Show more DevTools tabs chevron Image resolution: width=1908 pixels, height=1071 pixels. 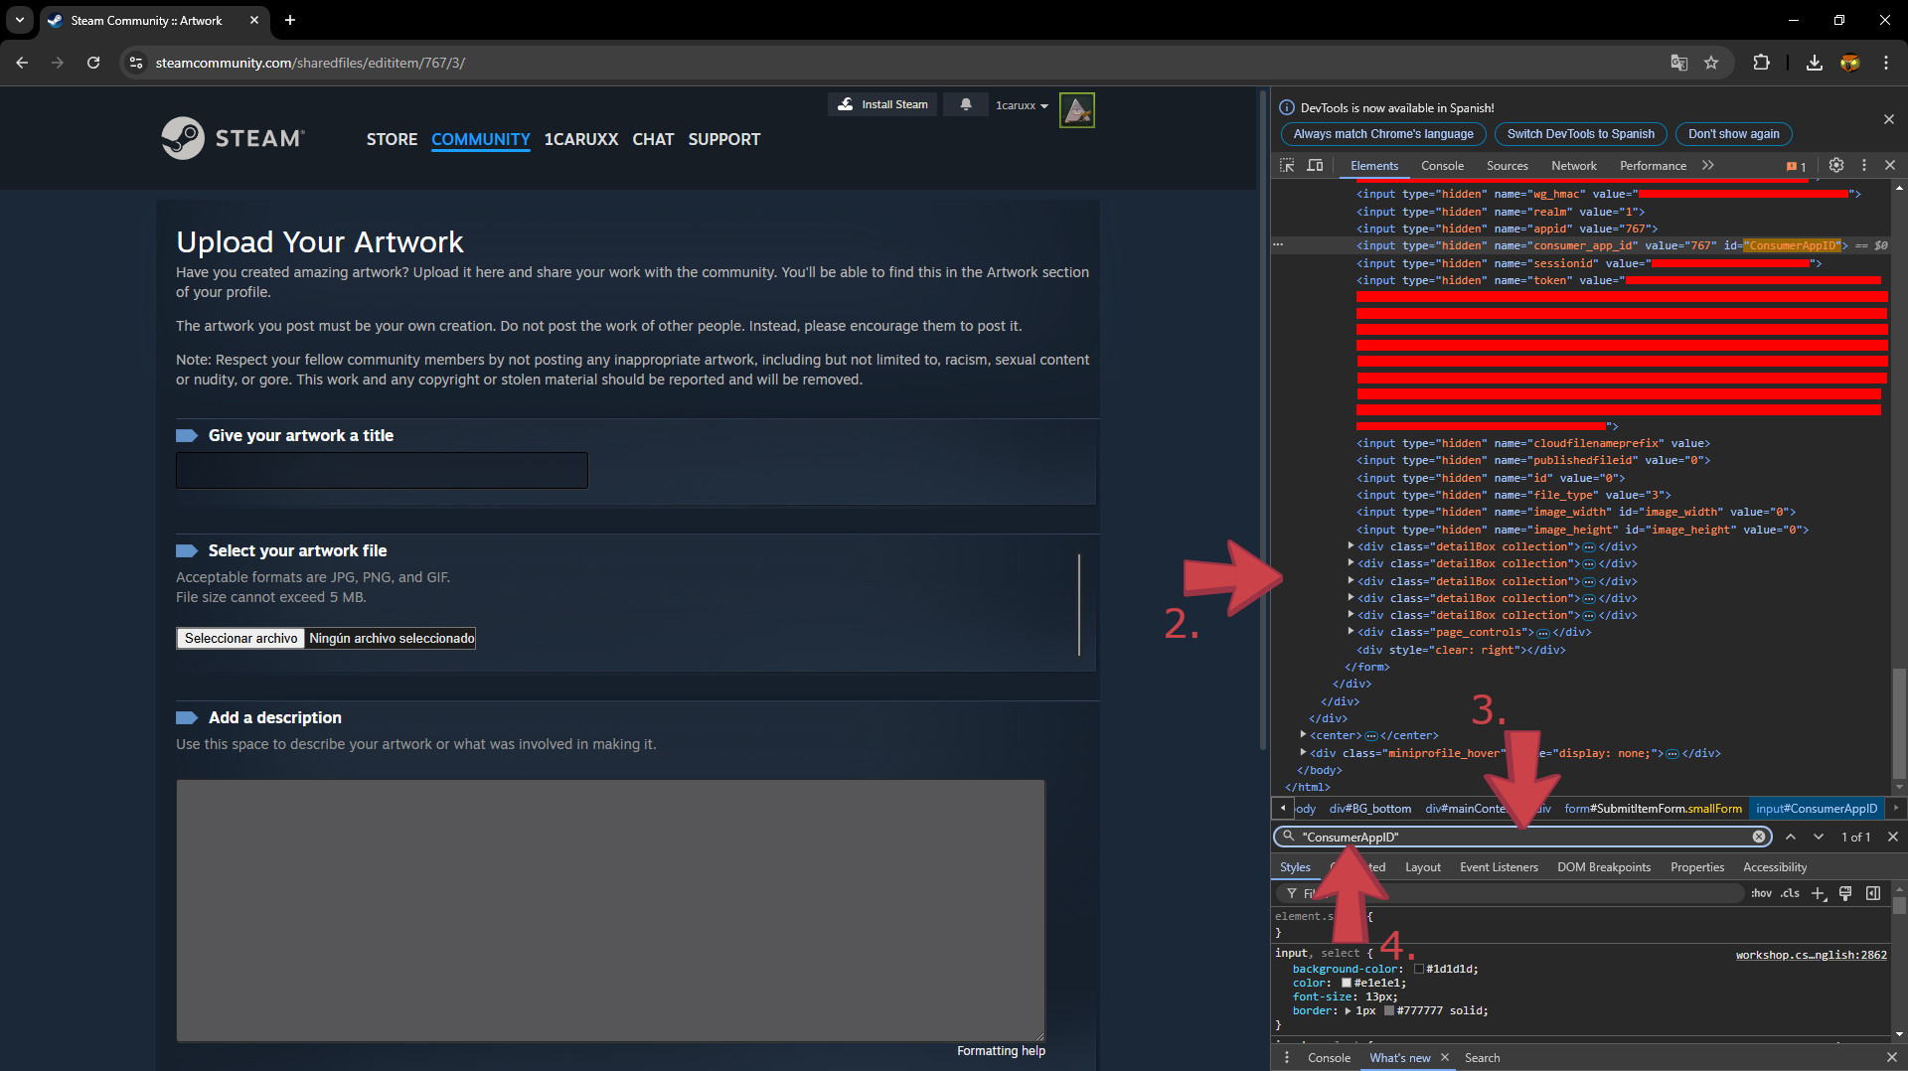(x=1707, y=166)
